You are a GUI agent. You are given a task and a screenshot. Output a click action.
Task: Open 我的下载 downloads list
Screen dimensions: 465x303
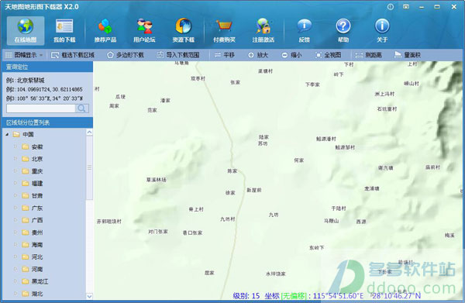[64, 30]
